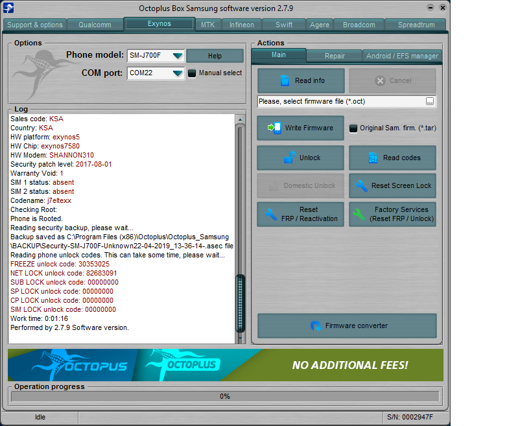Screen dimensions: 531x426
Task: Click the wrench icon on Reset Screen Lock
Action: tap(361, 185)
